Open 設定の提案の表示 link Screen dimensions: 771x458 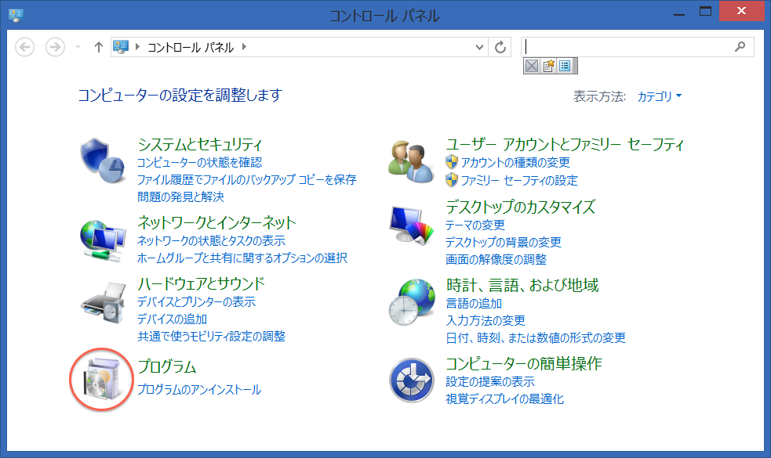pyautogui.click(x=490, y=382)
